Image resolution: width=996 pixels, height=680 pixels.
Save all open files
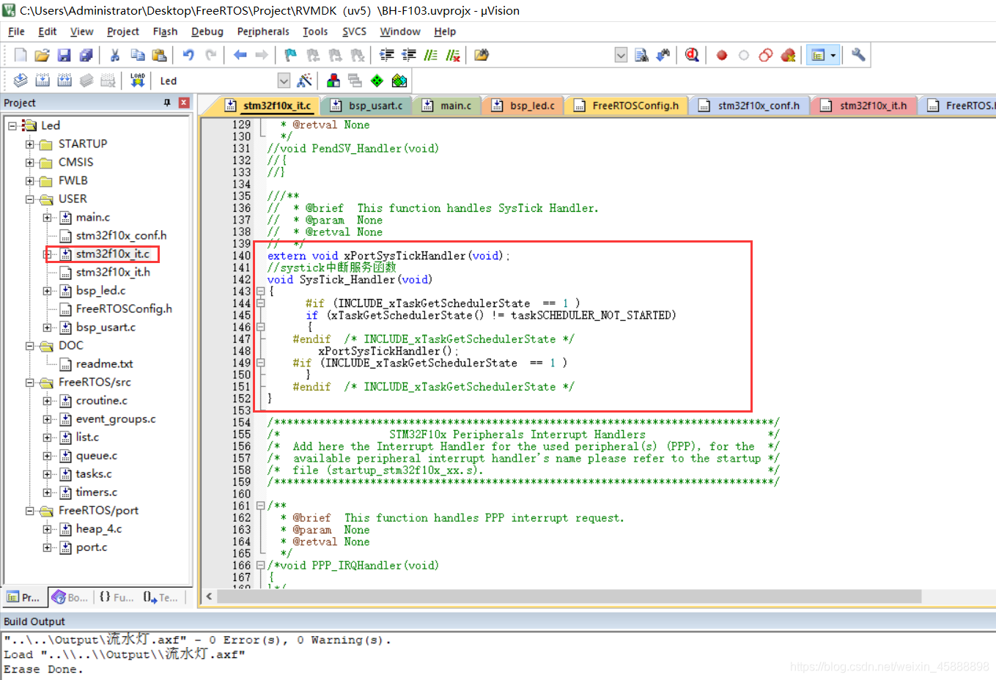tap(86, 55)
